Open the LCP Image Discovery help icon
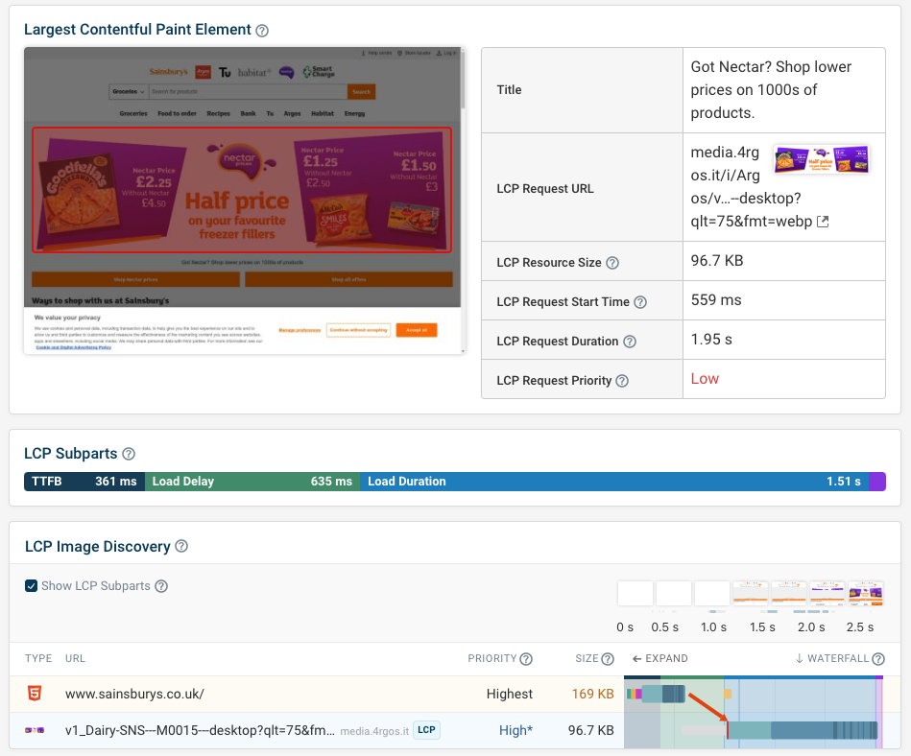 181,547
